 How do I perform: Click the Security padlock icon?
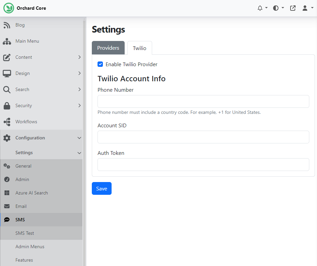click(x=7, y=105)
